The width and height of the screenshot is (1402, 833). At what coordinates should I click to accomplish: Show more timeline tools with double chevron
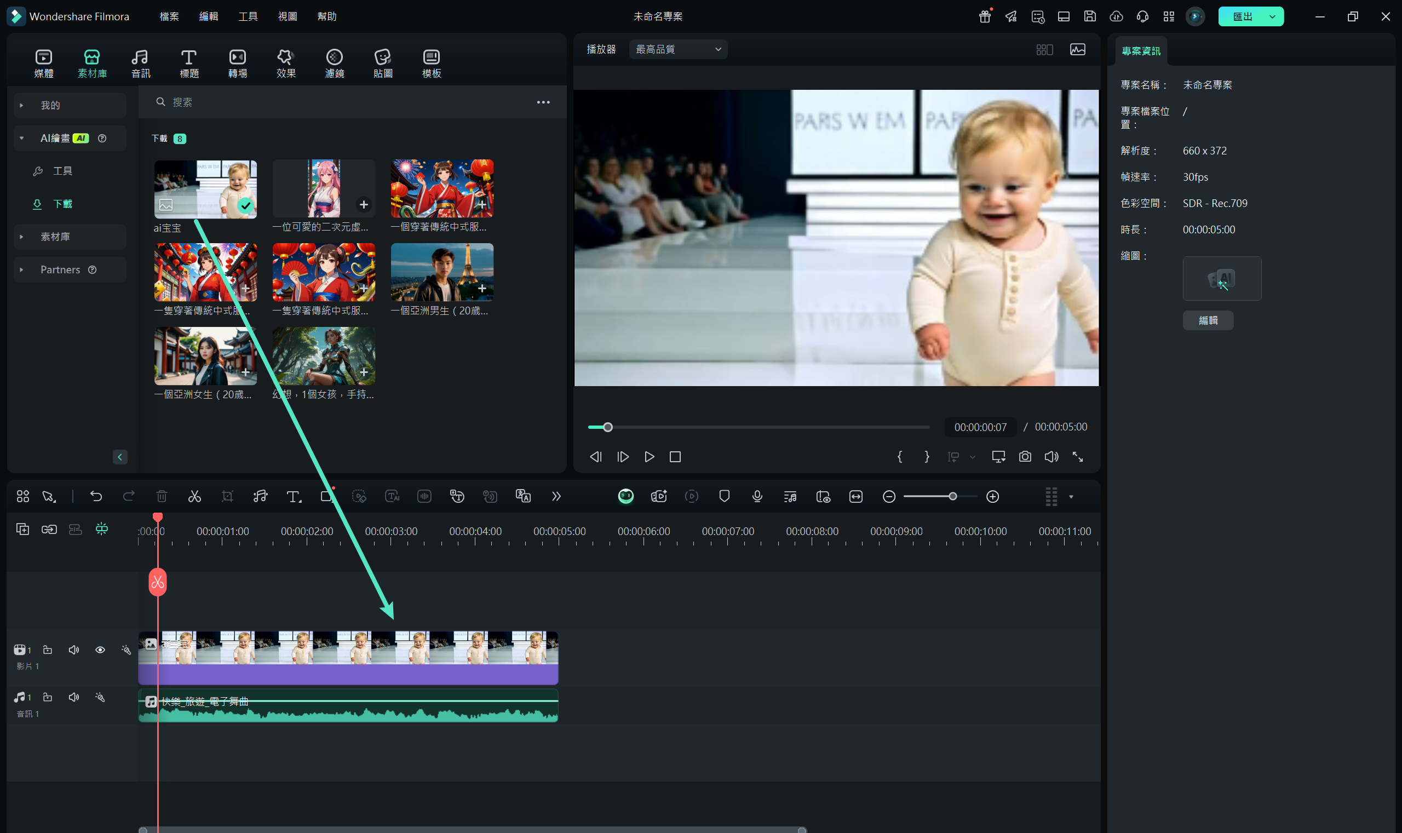(556, 497)
